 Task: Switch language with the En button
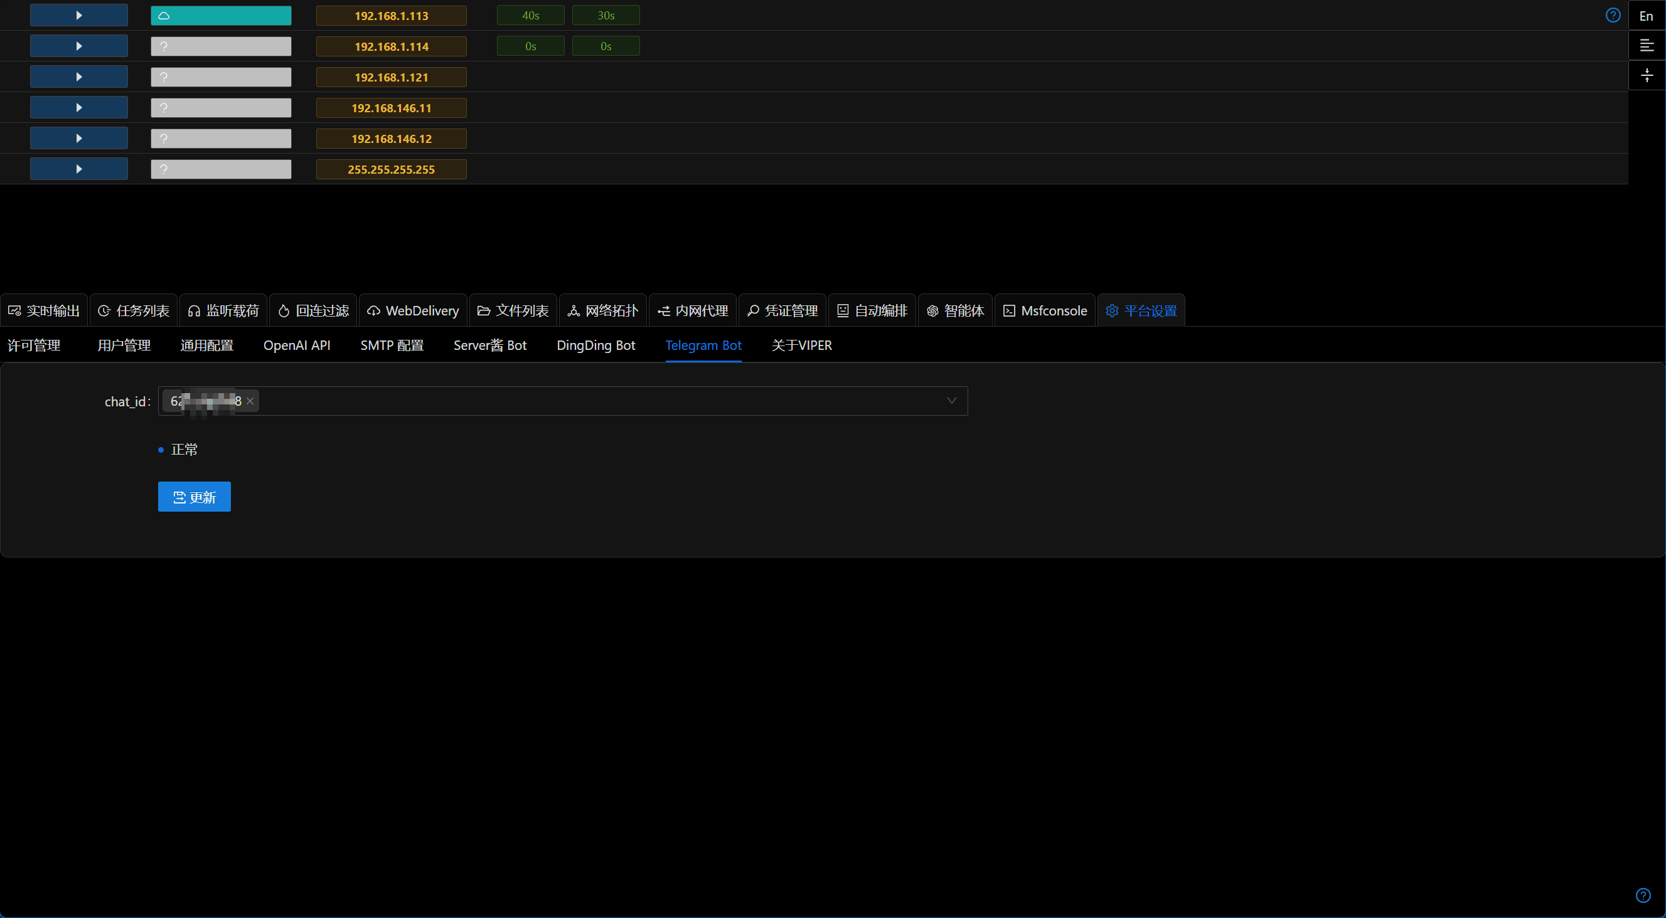[1647, 16]
